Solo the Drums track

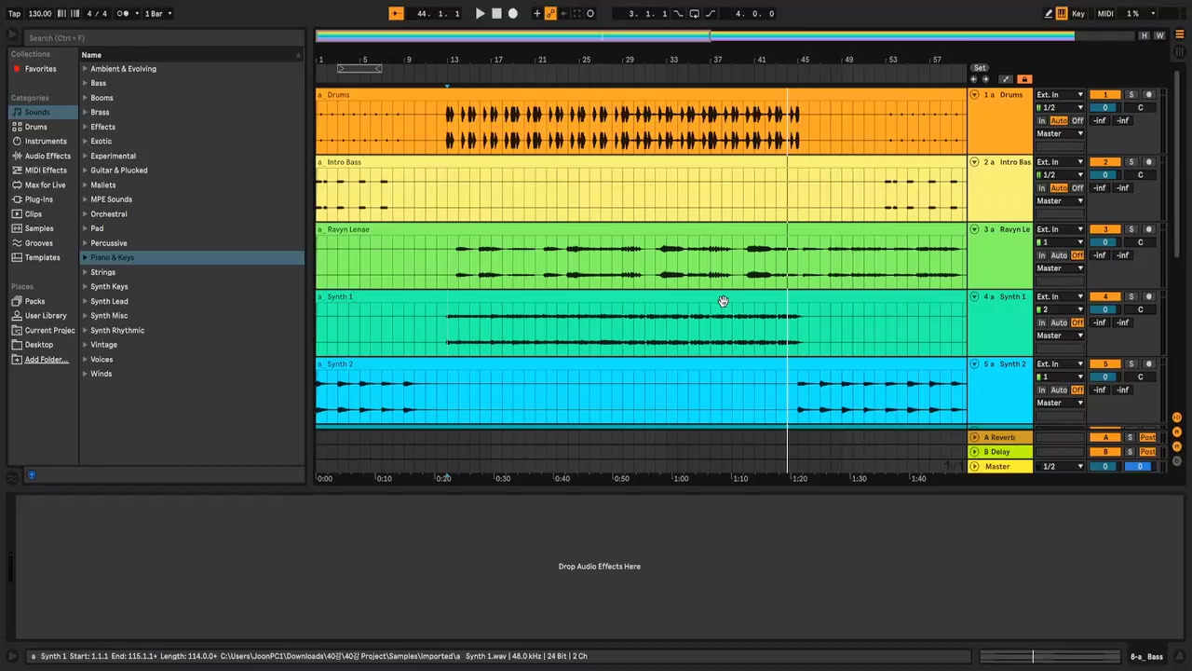1131,95
